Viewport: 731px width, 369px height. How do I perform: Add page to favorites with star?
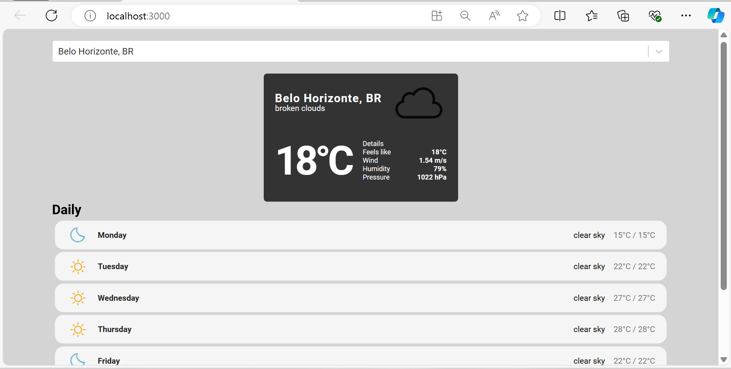[523, 16]
